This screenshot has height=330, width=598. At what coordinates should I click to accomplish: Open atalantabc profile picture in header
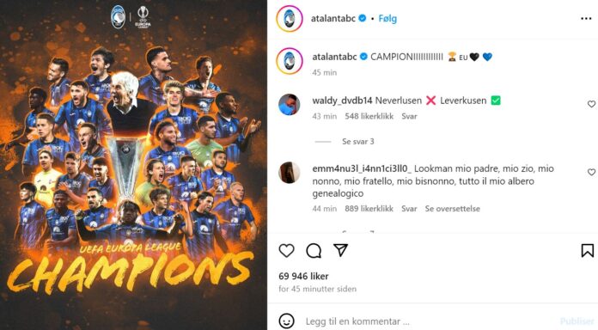coord(290,18)
